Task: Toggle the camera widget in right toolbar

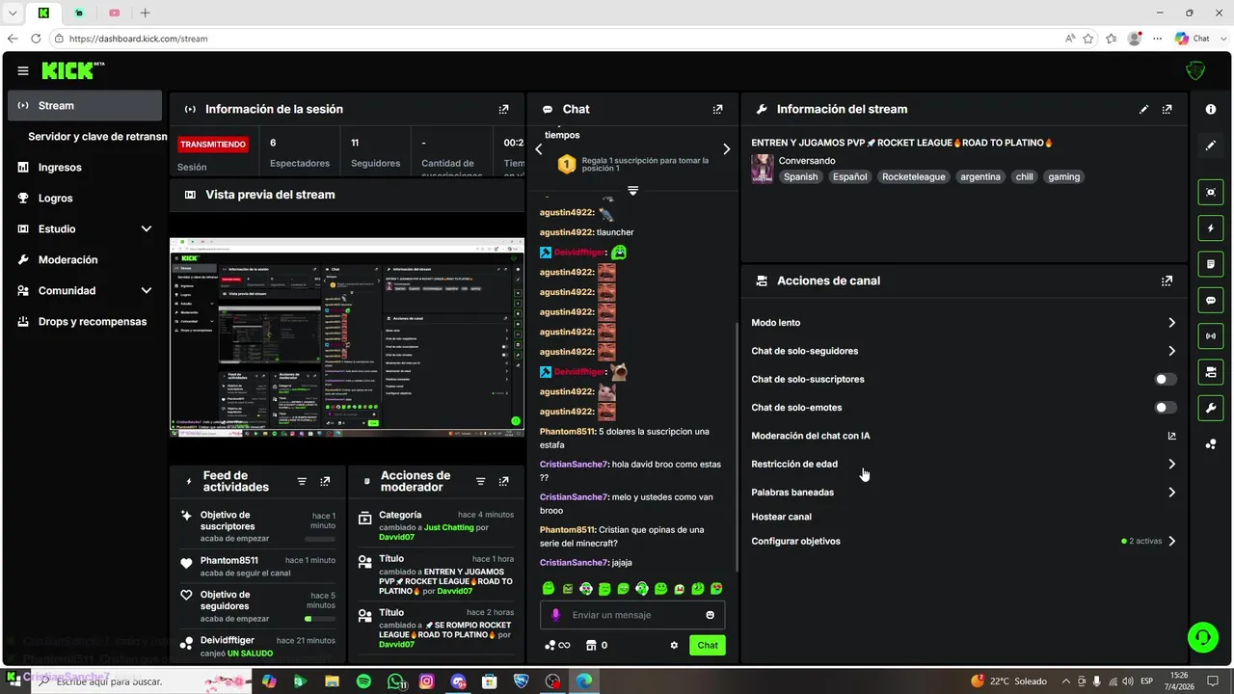Action: tap(1211, 372)
